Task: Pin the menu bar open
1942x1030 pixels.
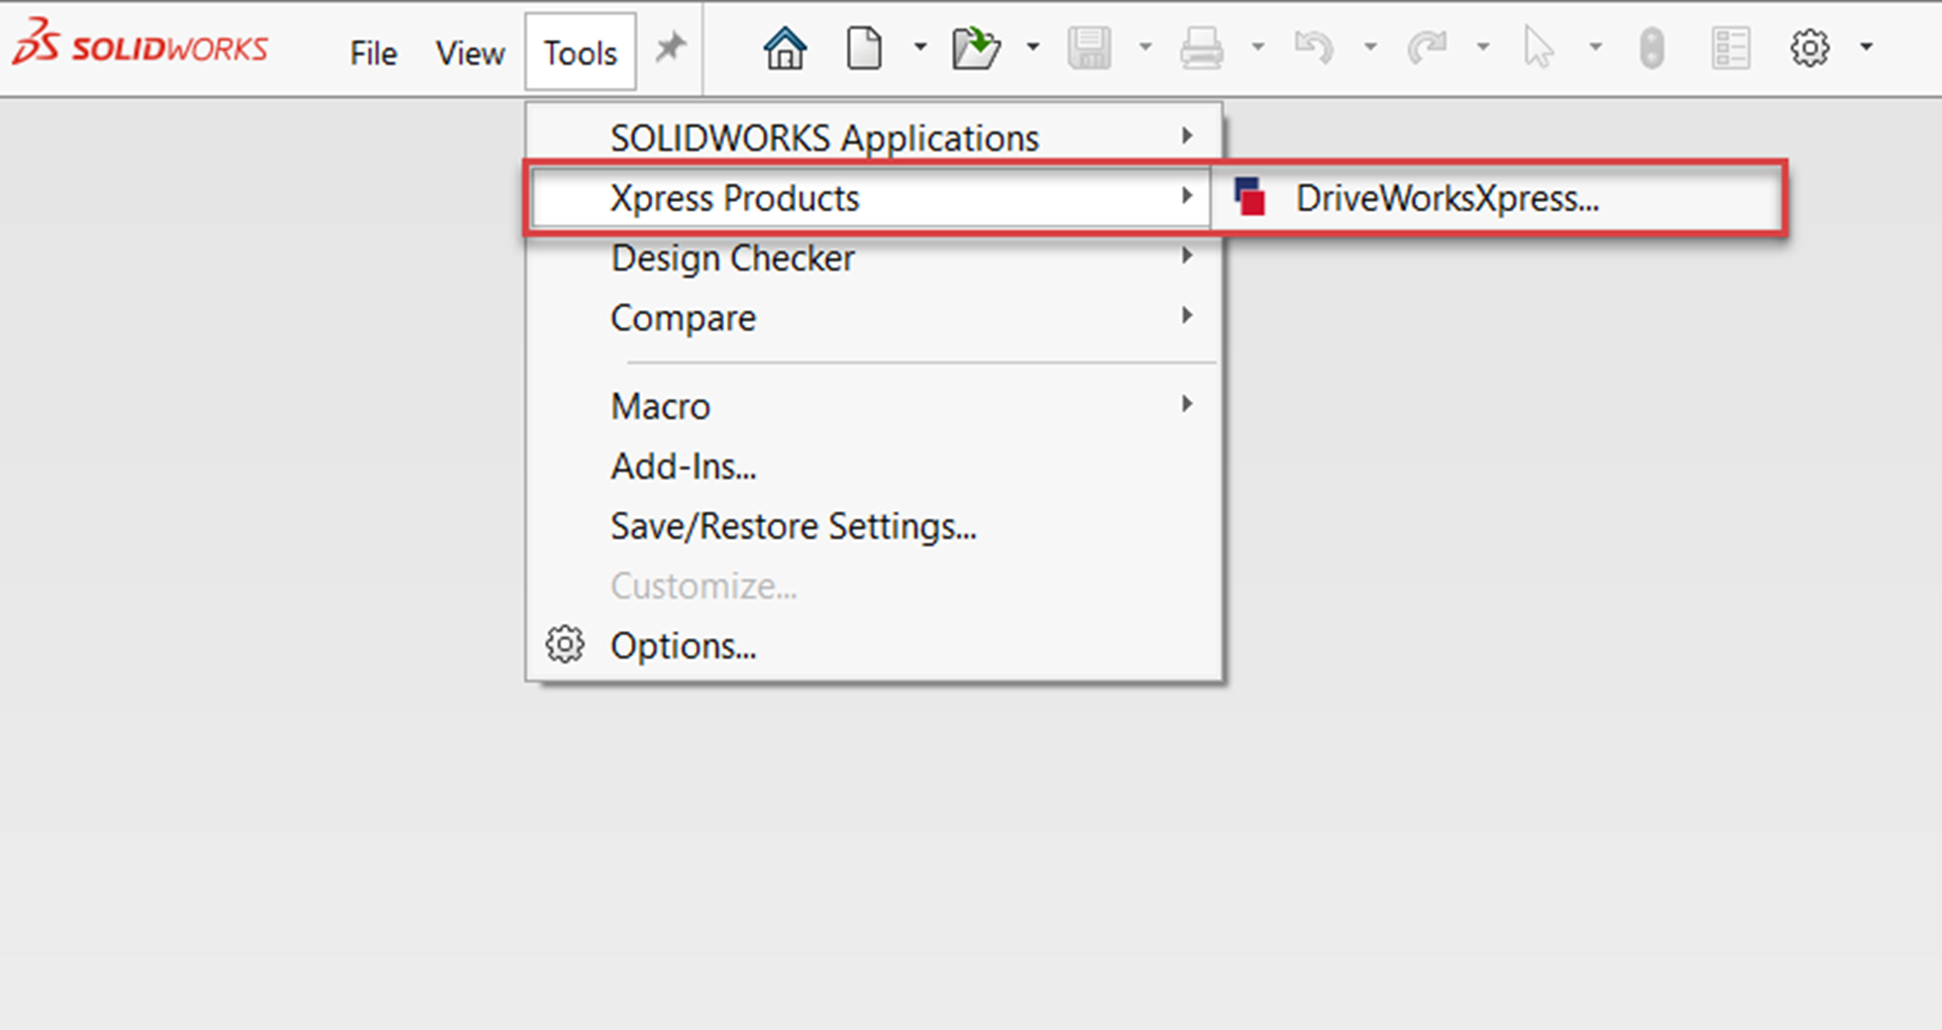Action: point(670,46)
